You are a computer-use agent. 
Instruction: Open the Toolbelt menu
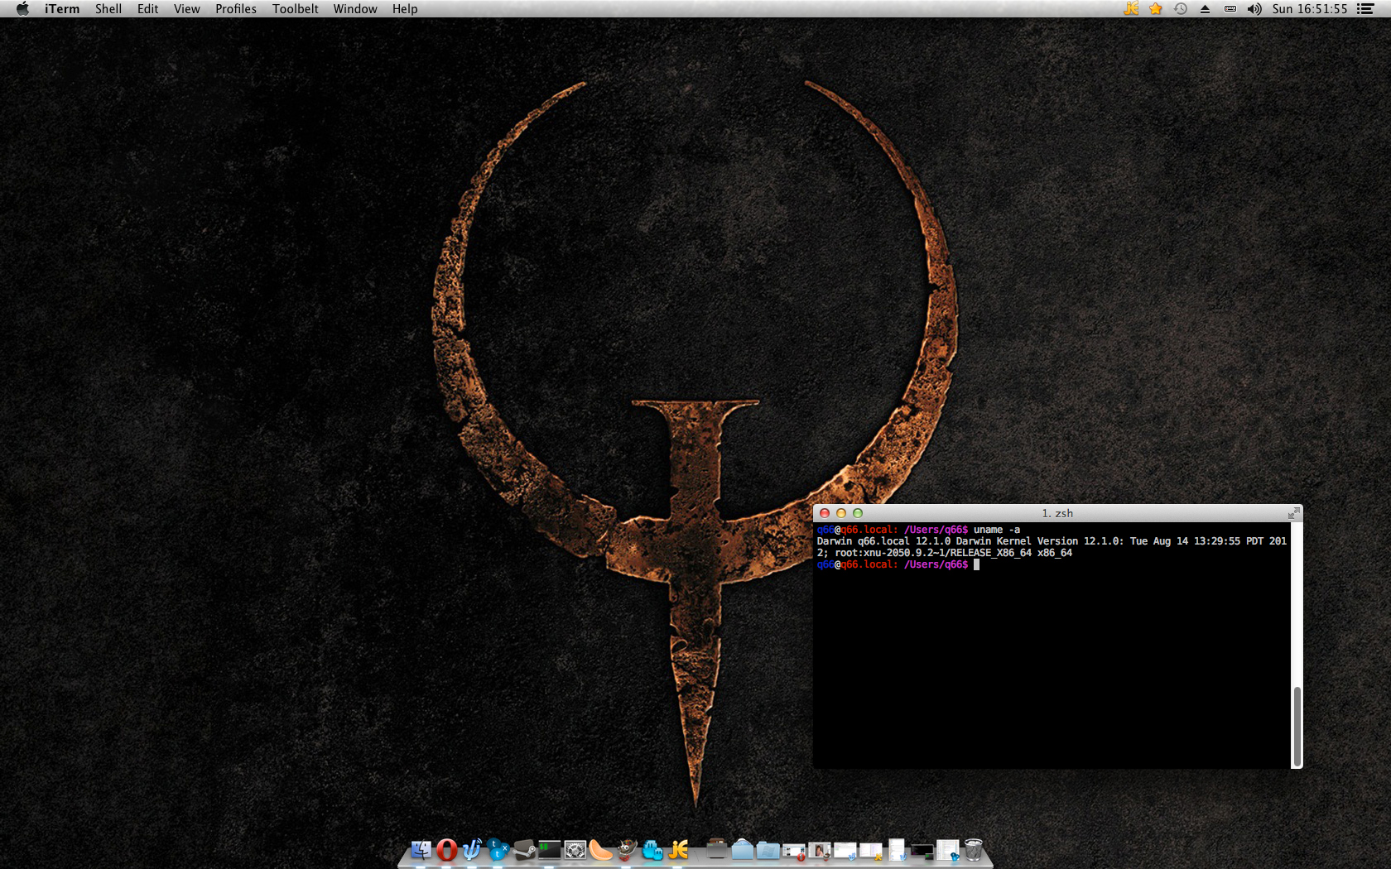point(296,8)
